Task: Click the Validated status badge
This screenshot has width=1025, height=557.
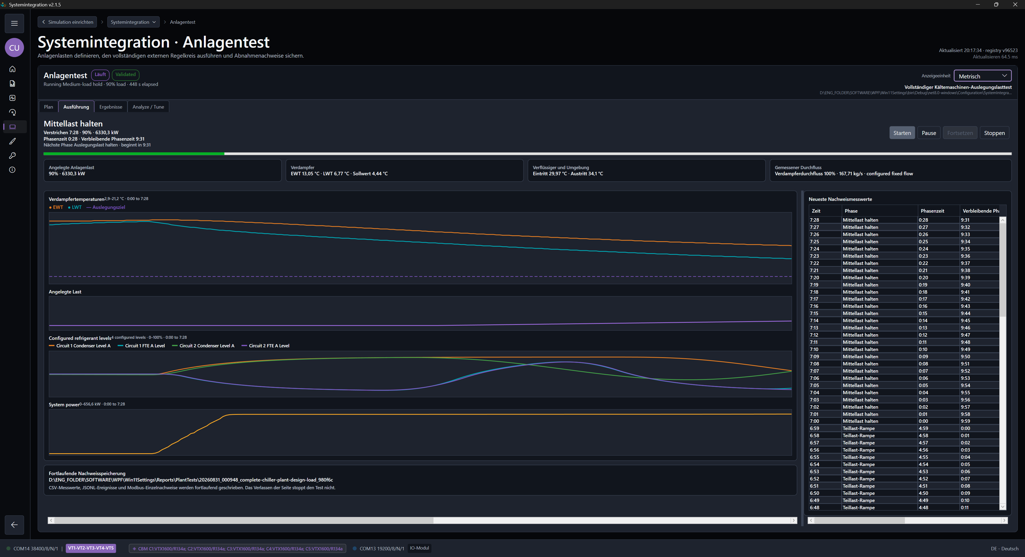Action: tap(125, 75)
